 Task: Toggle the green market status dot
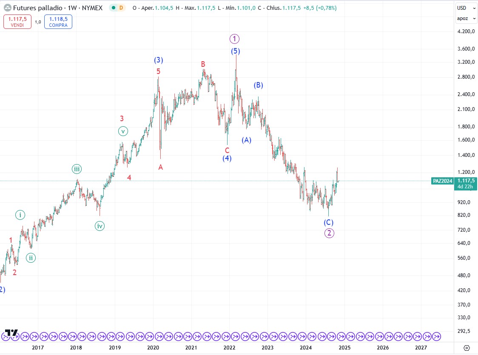click(114, 8)
